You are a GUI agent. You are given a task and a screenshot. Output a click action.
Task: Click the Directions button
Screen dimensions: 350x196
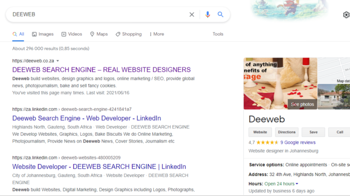(287, 132)
